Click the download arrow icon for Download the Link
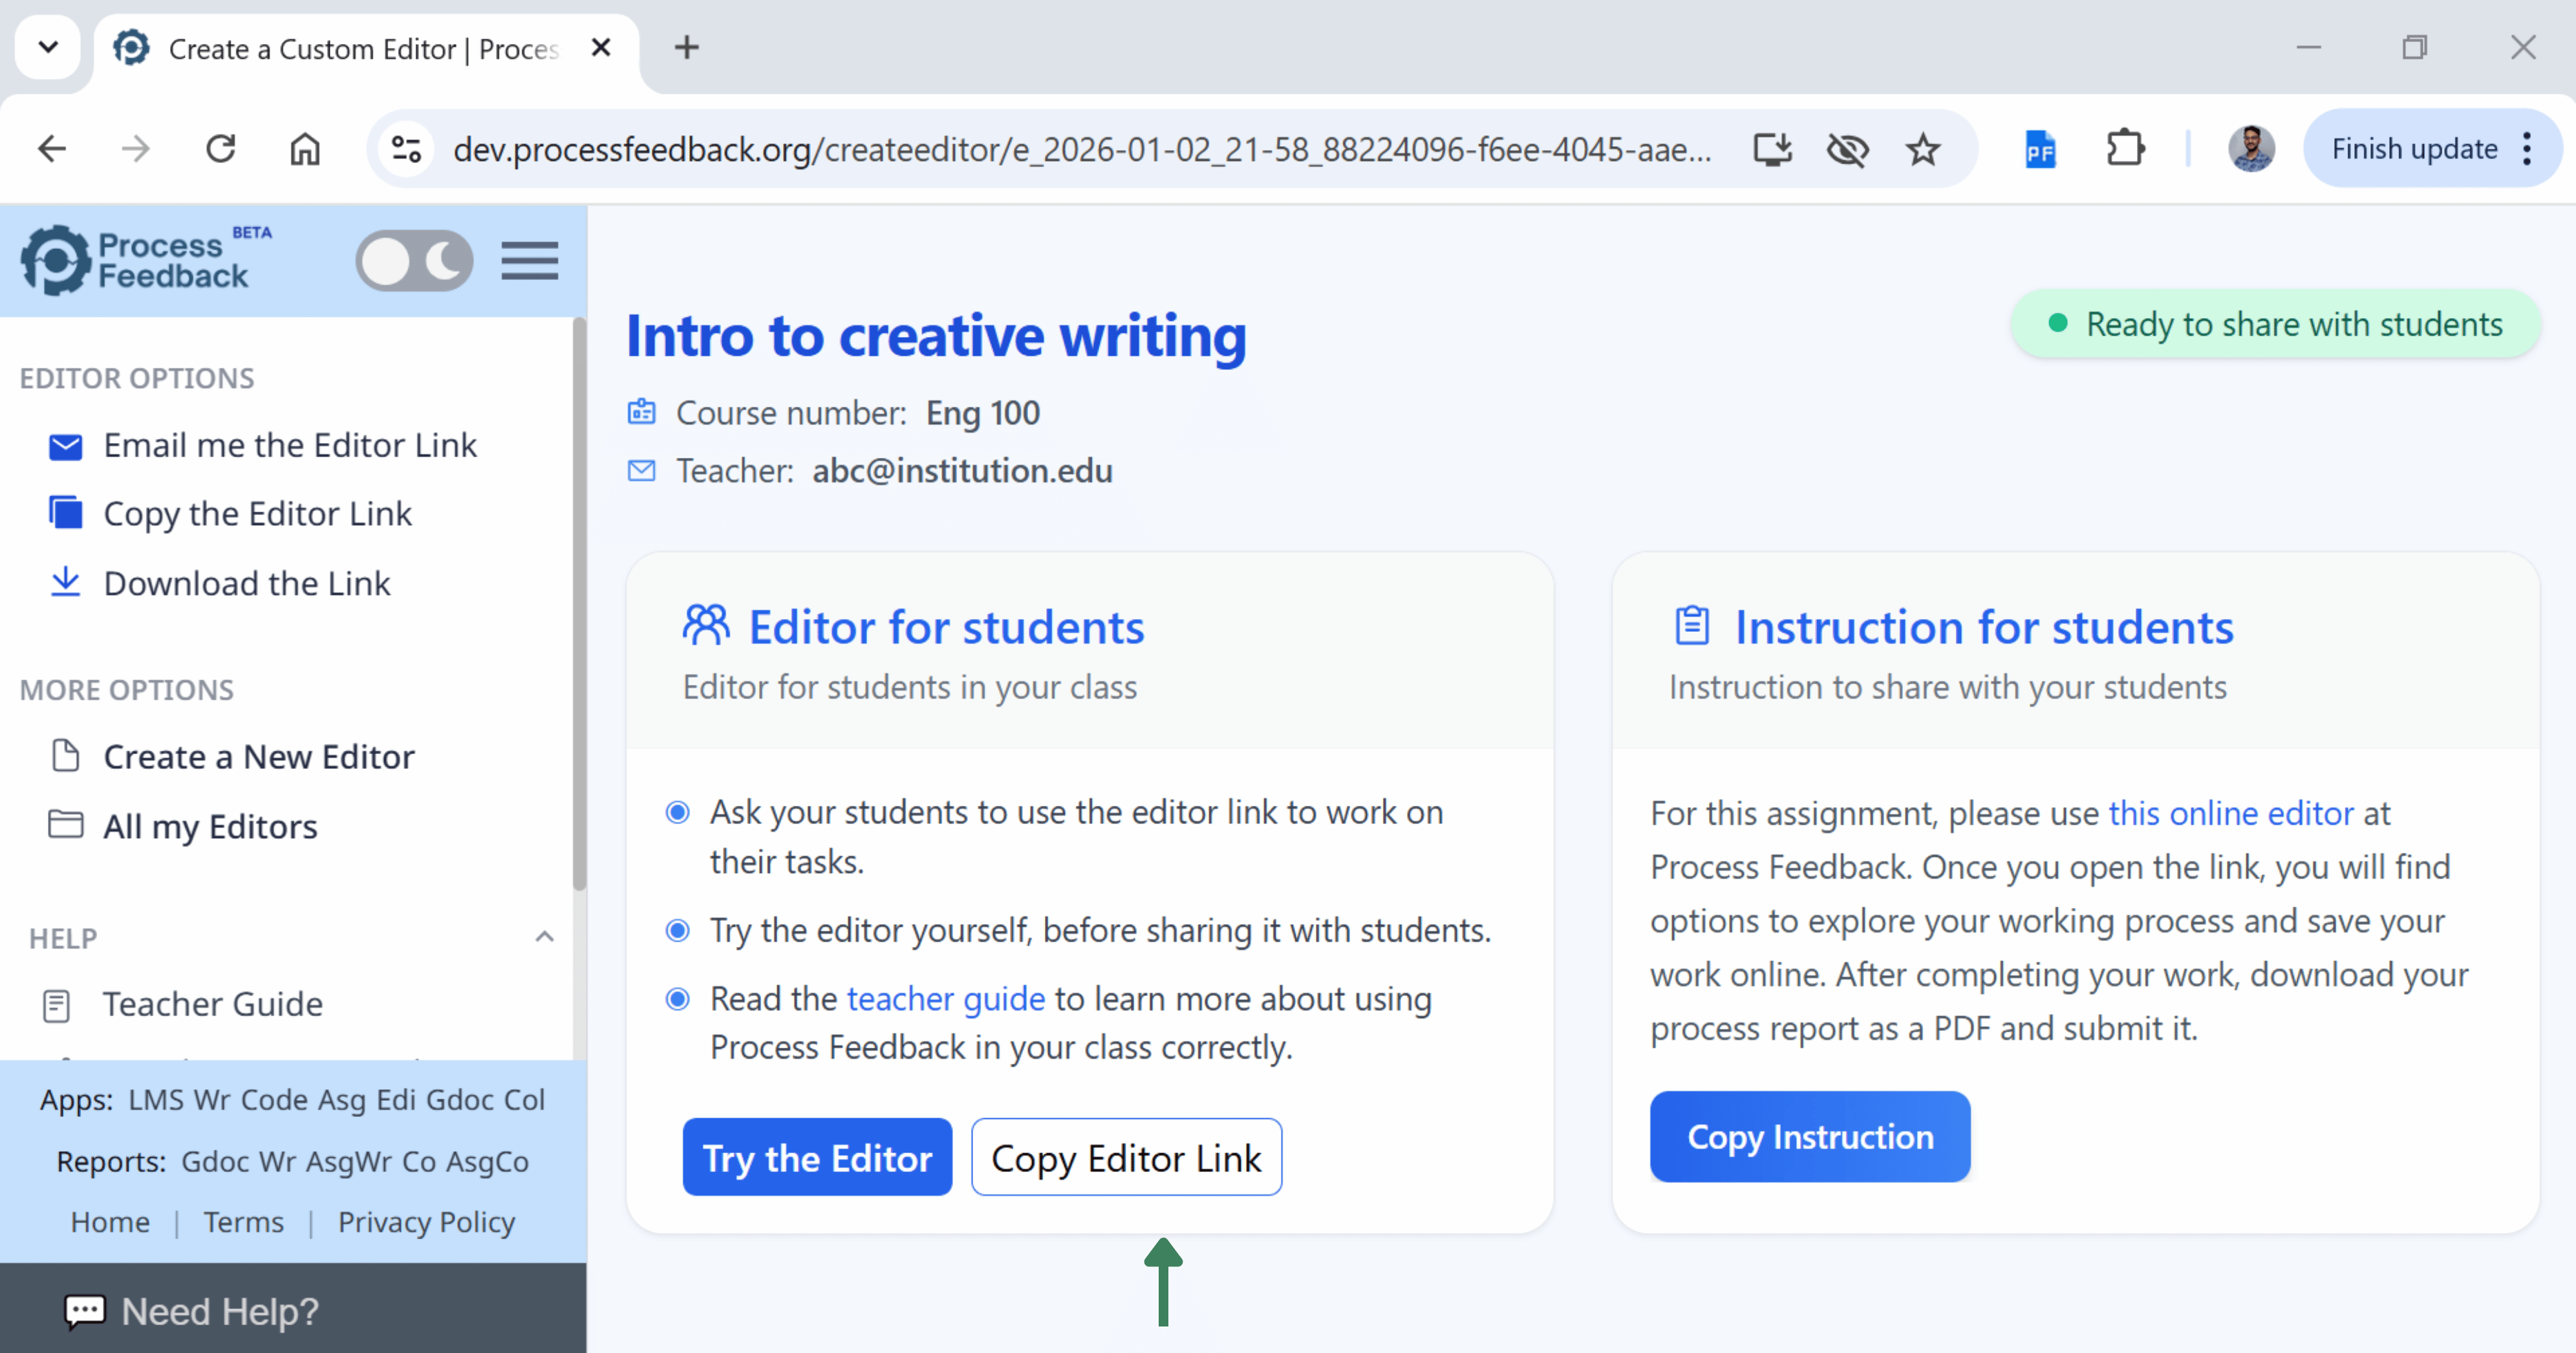Image resolution: width=2576 pixels, height=1353 pixels. tap(66, 582)
